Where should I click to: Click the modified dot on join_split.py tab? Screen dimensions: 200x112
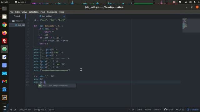[x=64, y=16]
